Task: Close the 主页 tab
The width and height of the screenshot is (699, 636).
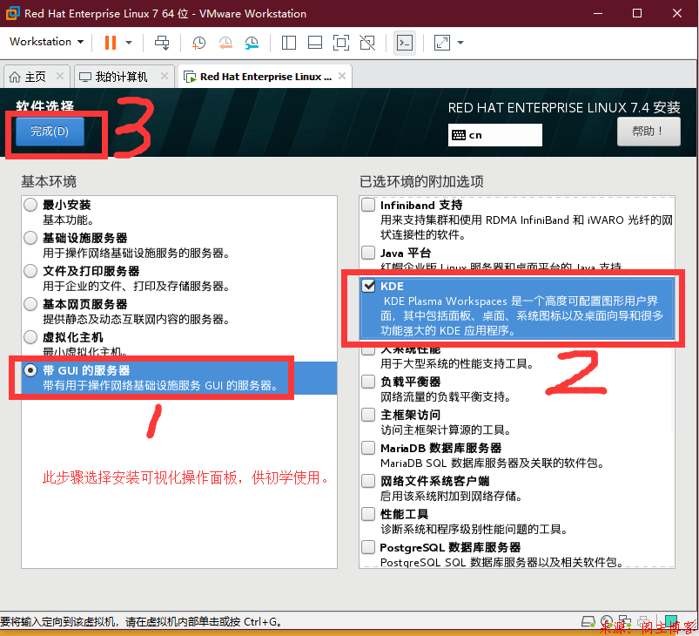Action: click(60, 77)
